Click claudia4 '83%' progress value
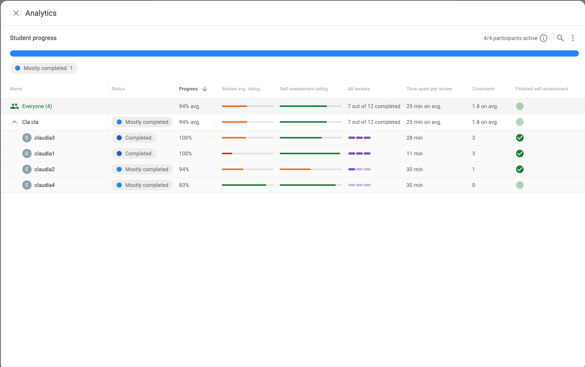585x367 pixels. click(x=184, y=185)
